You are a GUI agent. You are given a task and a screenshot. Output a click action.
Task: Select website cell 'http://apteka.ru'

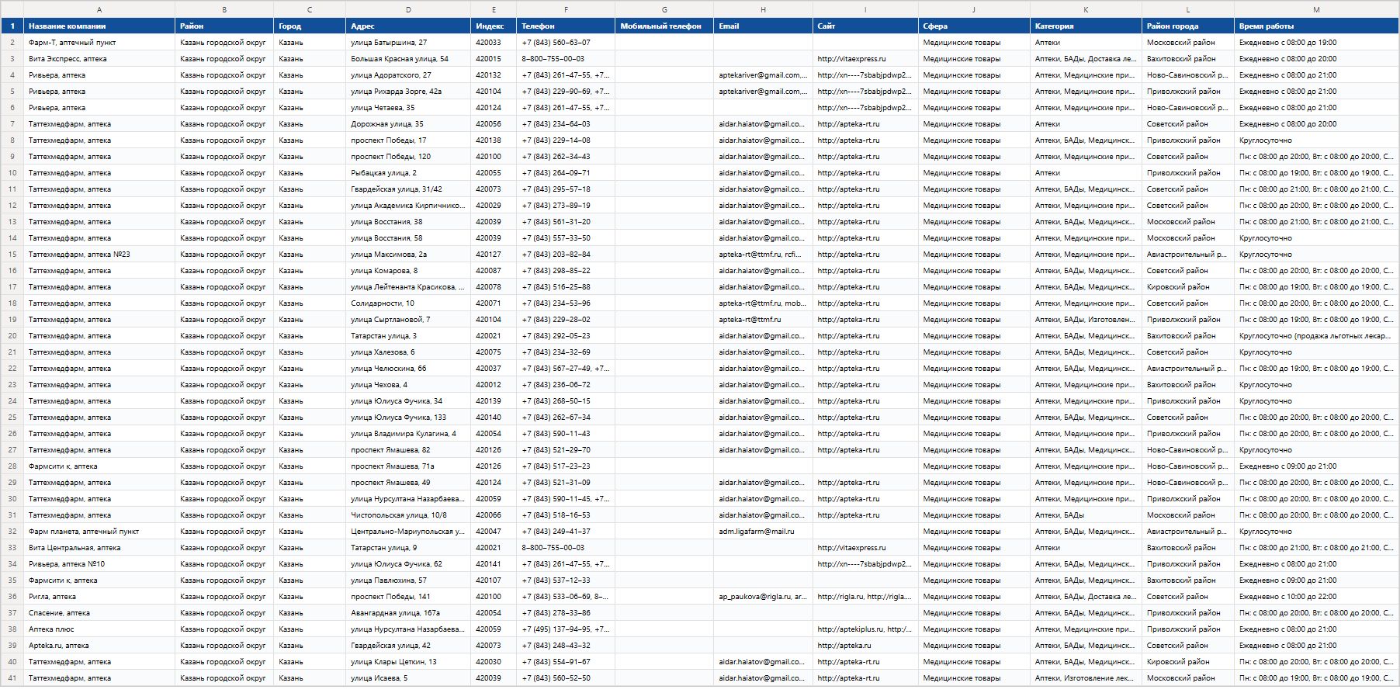point(865,646)
